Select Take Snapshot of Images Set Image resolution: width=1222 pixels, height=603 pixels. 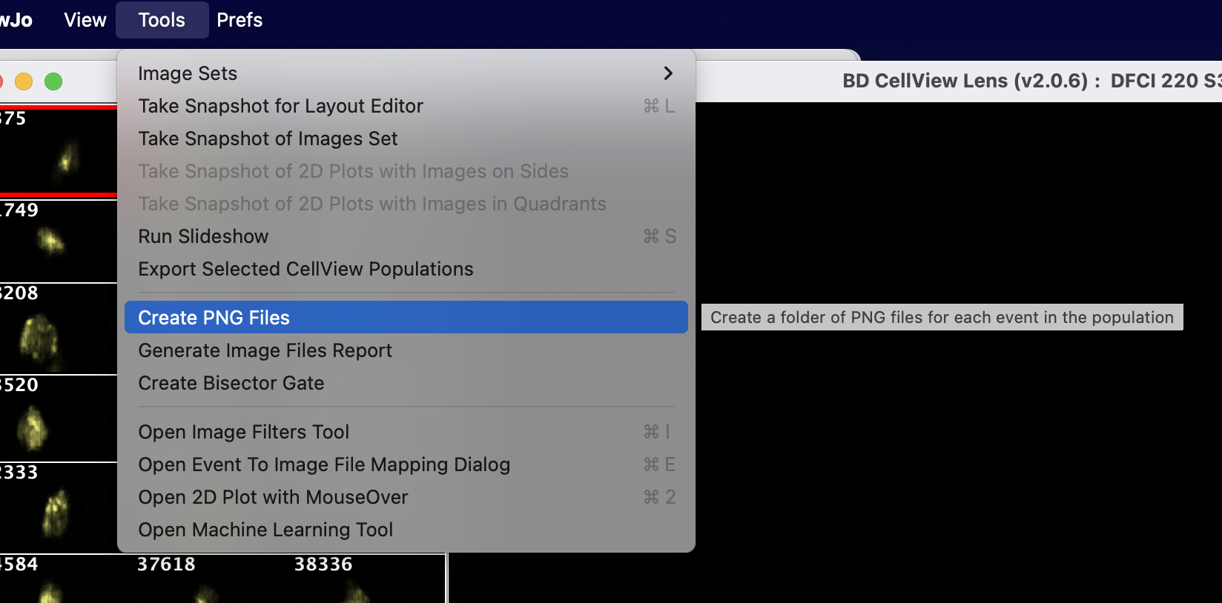click(268, 139)
